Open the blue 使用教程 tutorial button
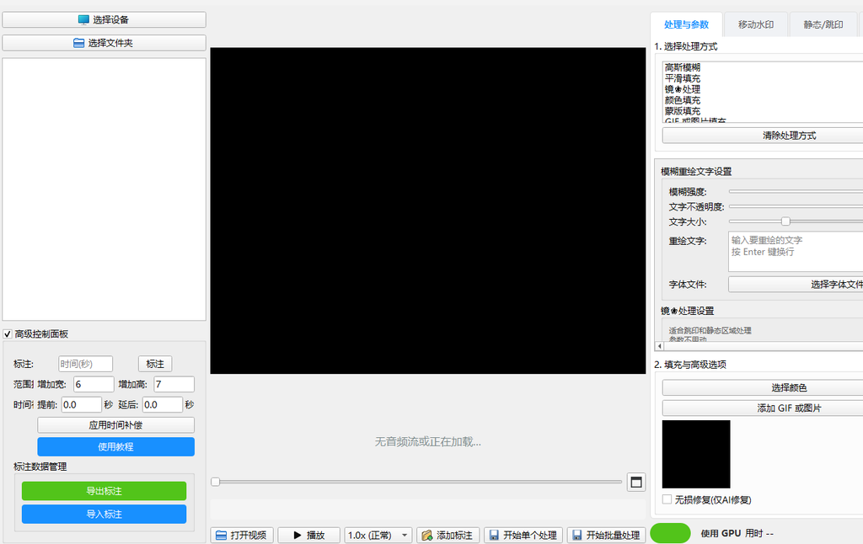Viewport: 863px width, 544px height. 115,446
